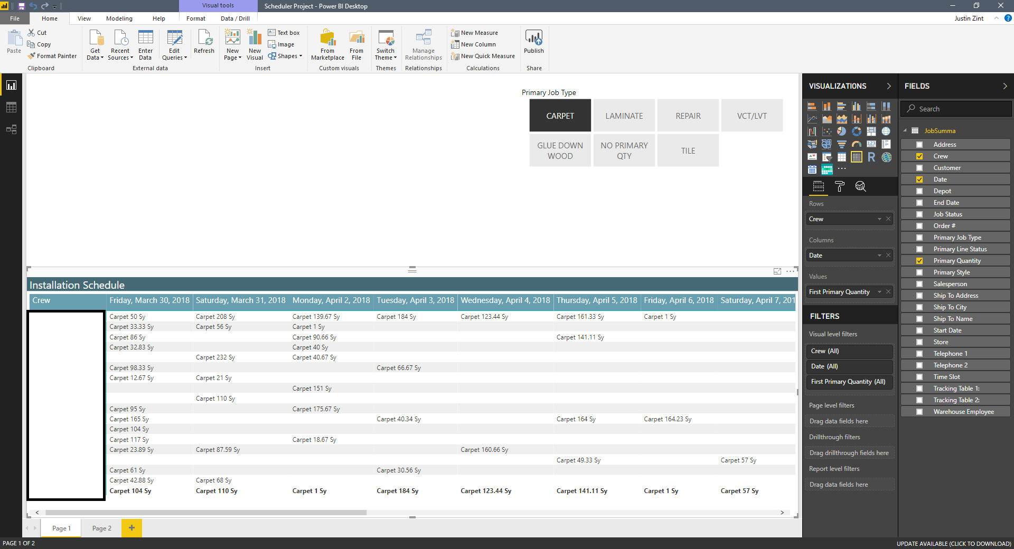Click the Publish ribbon icon
1014x549 pixels.
click(x=533, y=42)
